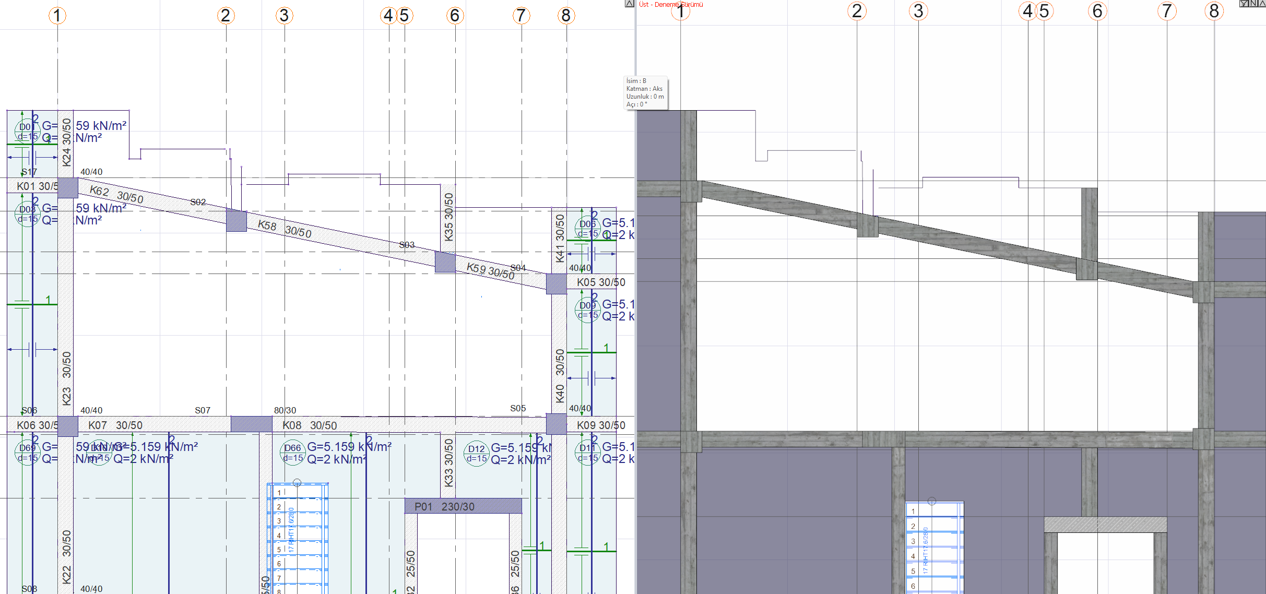The height and width of the screenshot is (594, 1266).
Task: Select axis bubble 2 in the right 3D view
Action: tap(857, 11)
